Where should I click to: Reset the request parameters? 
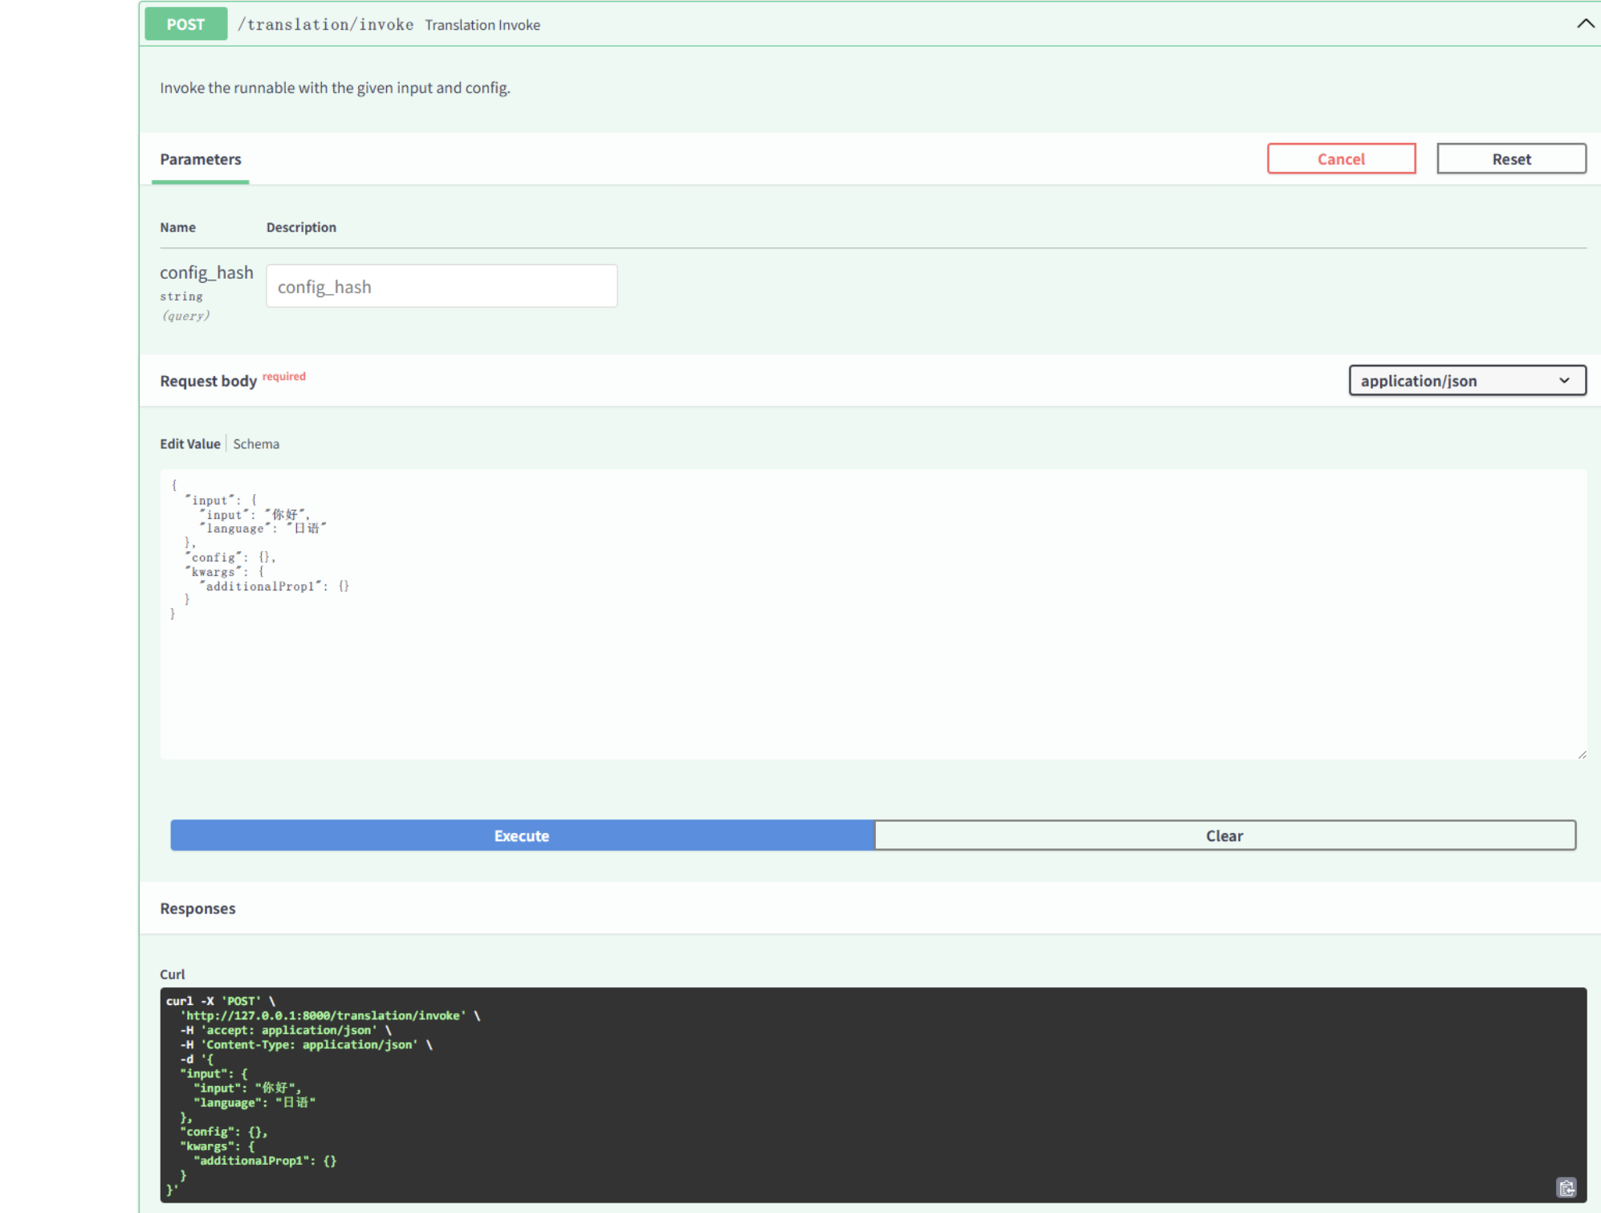1510,159
